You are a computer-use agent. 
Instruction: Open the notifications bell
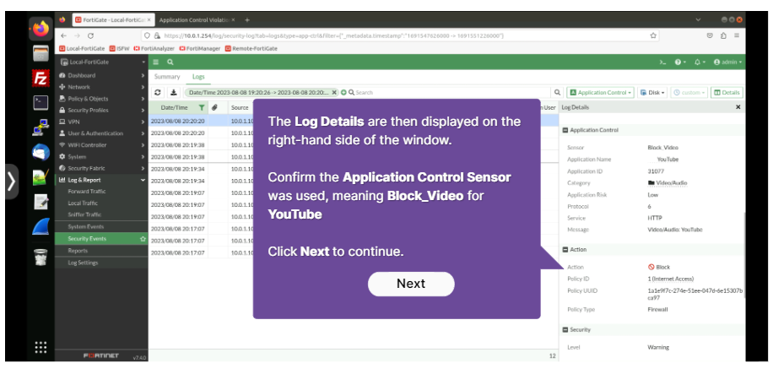(x=700, y=62)
